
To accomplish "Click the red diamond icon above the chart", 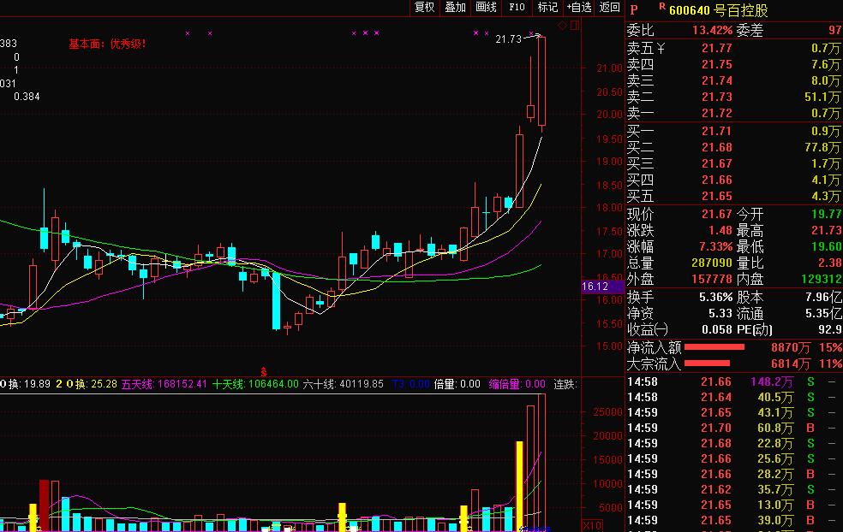I will 562,25.
